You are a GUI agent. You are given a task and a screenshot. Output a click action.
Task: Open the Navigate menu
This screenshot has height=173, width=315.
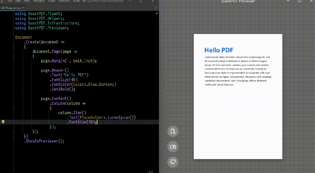[39, 1]
